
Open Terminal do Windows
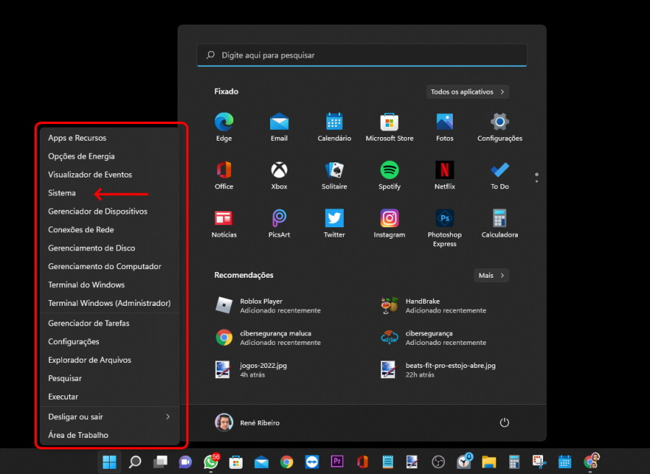[110, 285]
